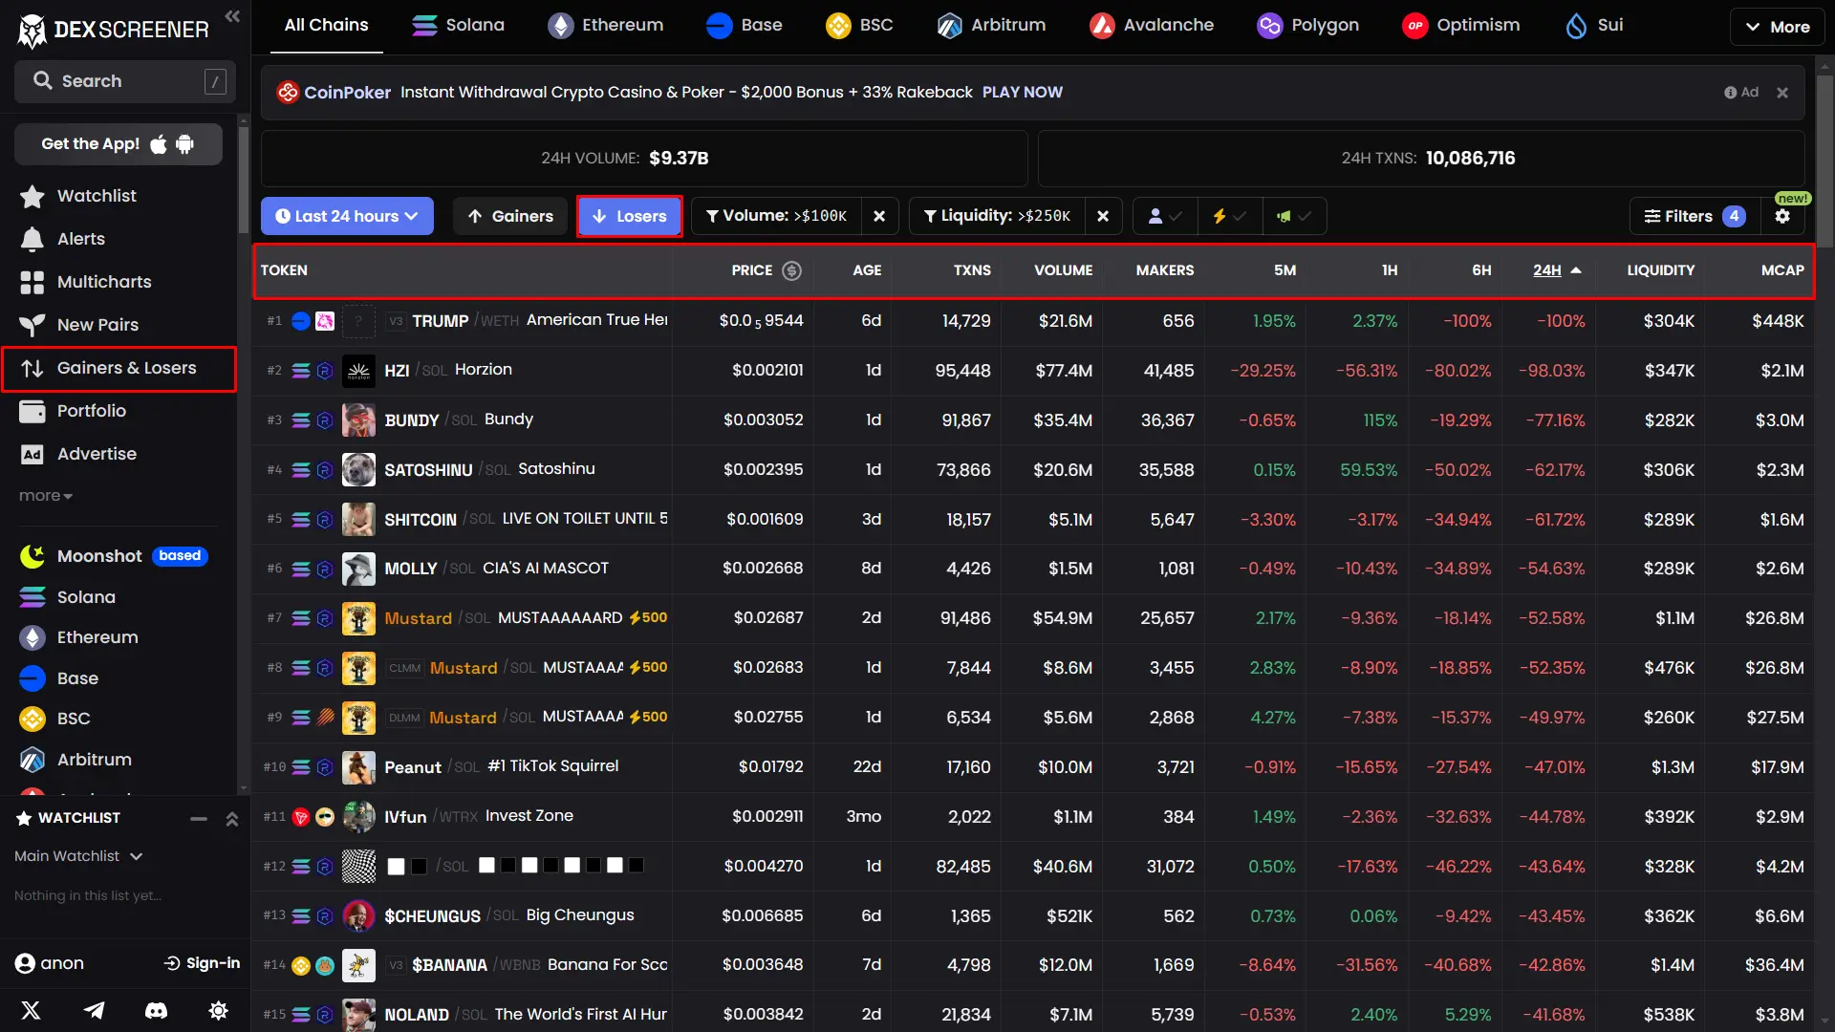Select the Sui chain tab
This screenshot has height=1032, width=1835.
pos(1594,26)
